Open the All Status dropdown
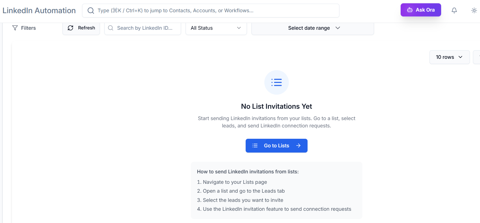 [x=216, y=28]
